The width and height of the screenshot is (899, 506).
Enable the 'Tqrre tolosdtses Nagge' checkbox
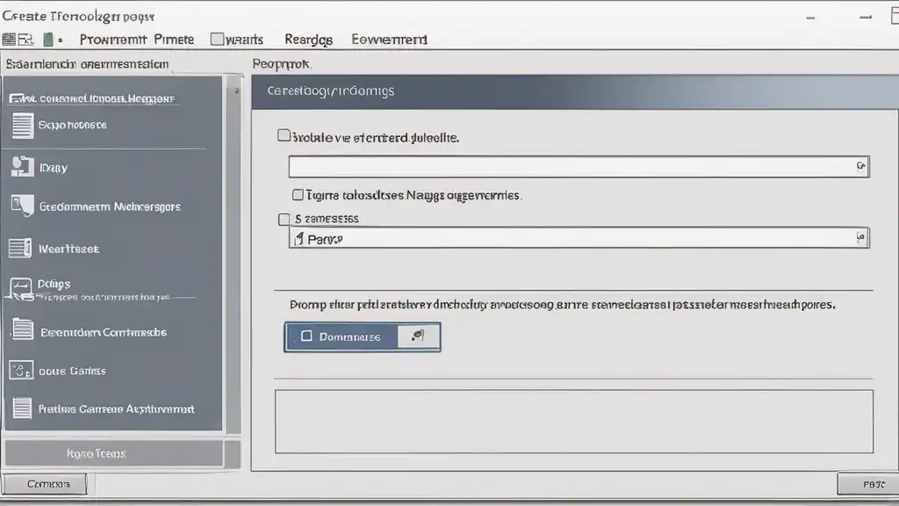pos(298,195)
